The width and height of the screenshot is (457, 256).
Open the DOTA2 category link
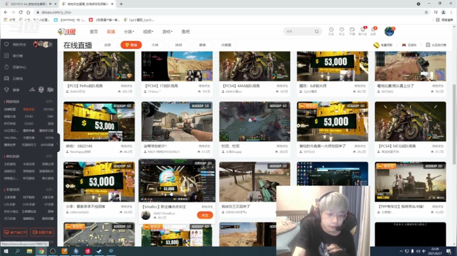(49, 110)
